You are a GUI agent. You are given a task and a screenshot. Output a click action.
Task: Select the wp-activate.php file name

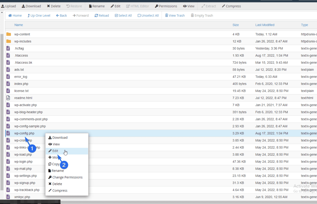tap(26, 105)
